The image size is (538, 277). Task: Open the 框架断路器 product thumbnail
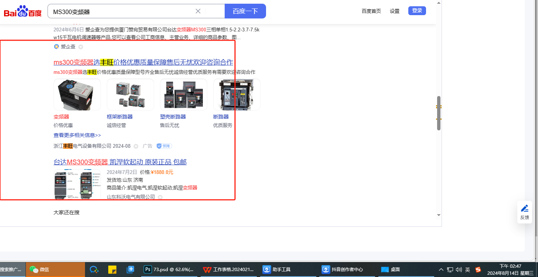click(130, 95)
